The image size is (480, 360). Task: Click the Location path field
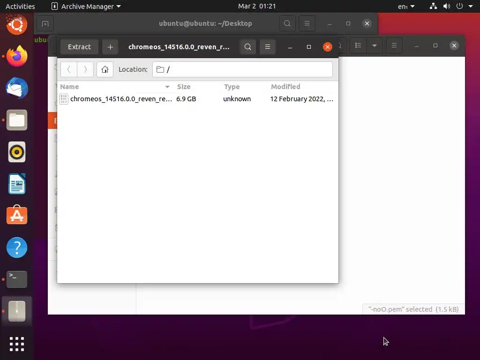(242, 69)
